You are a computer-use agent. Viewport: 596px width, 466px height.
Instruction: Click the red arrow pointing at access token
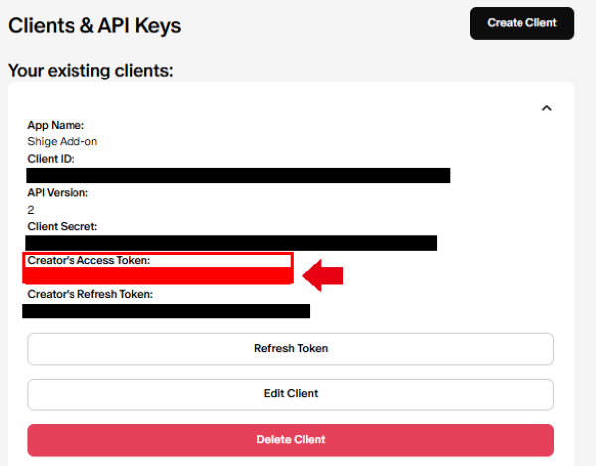pyautogui.click(x=323, y=275)
